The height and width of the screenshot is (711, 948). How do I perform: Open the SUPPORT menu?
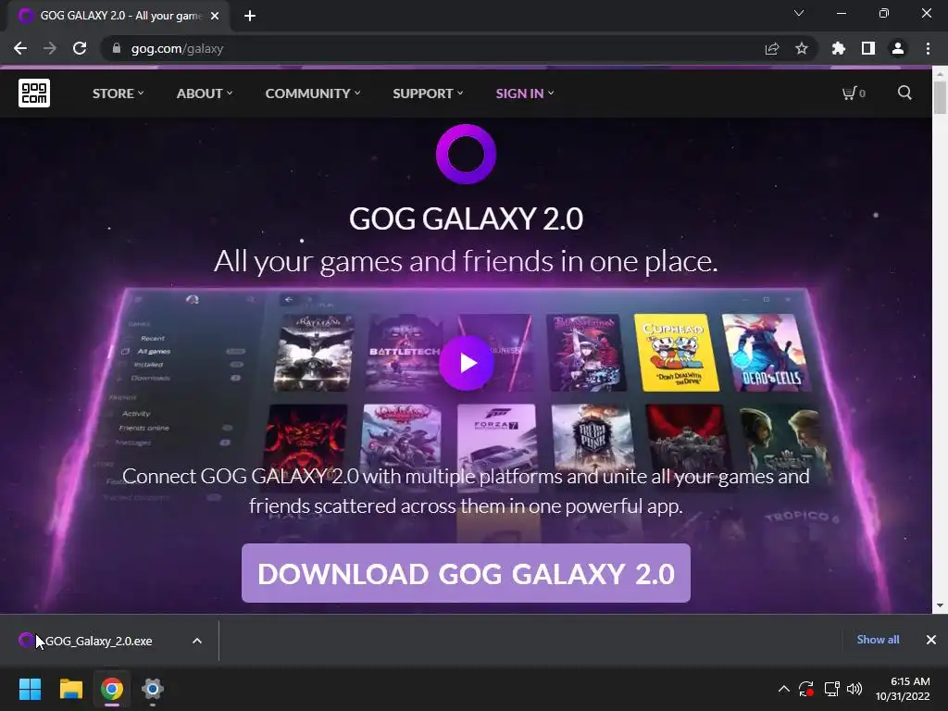(x=428, y=94)
